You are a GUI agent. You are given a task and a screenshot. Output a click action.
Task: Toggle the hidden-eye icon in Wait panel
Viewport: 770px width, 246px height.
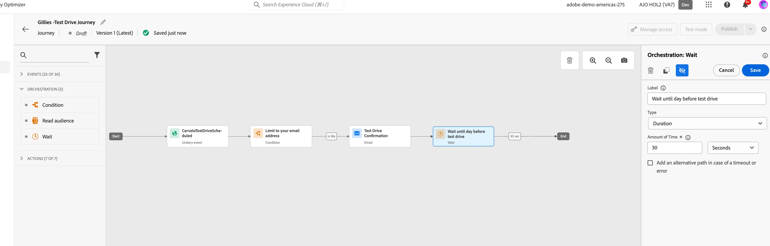click(x=682, y=71)
